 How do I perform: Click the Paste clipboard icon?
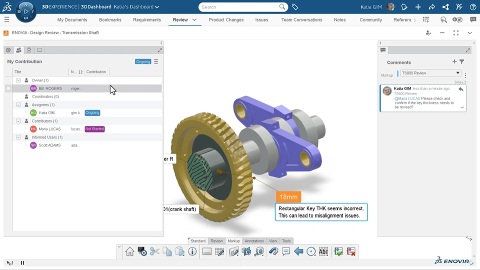pyautogui.click(x=179, y=251)
